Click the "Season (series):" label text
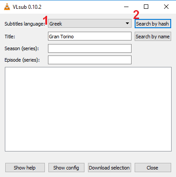Viewport: 176px width, 177px height. click(x=22, y=48)
